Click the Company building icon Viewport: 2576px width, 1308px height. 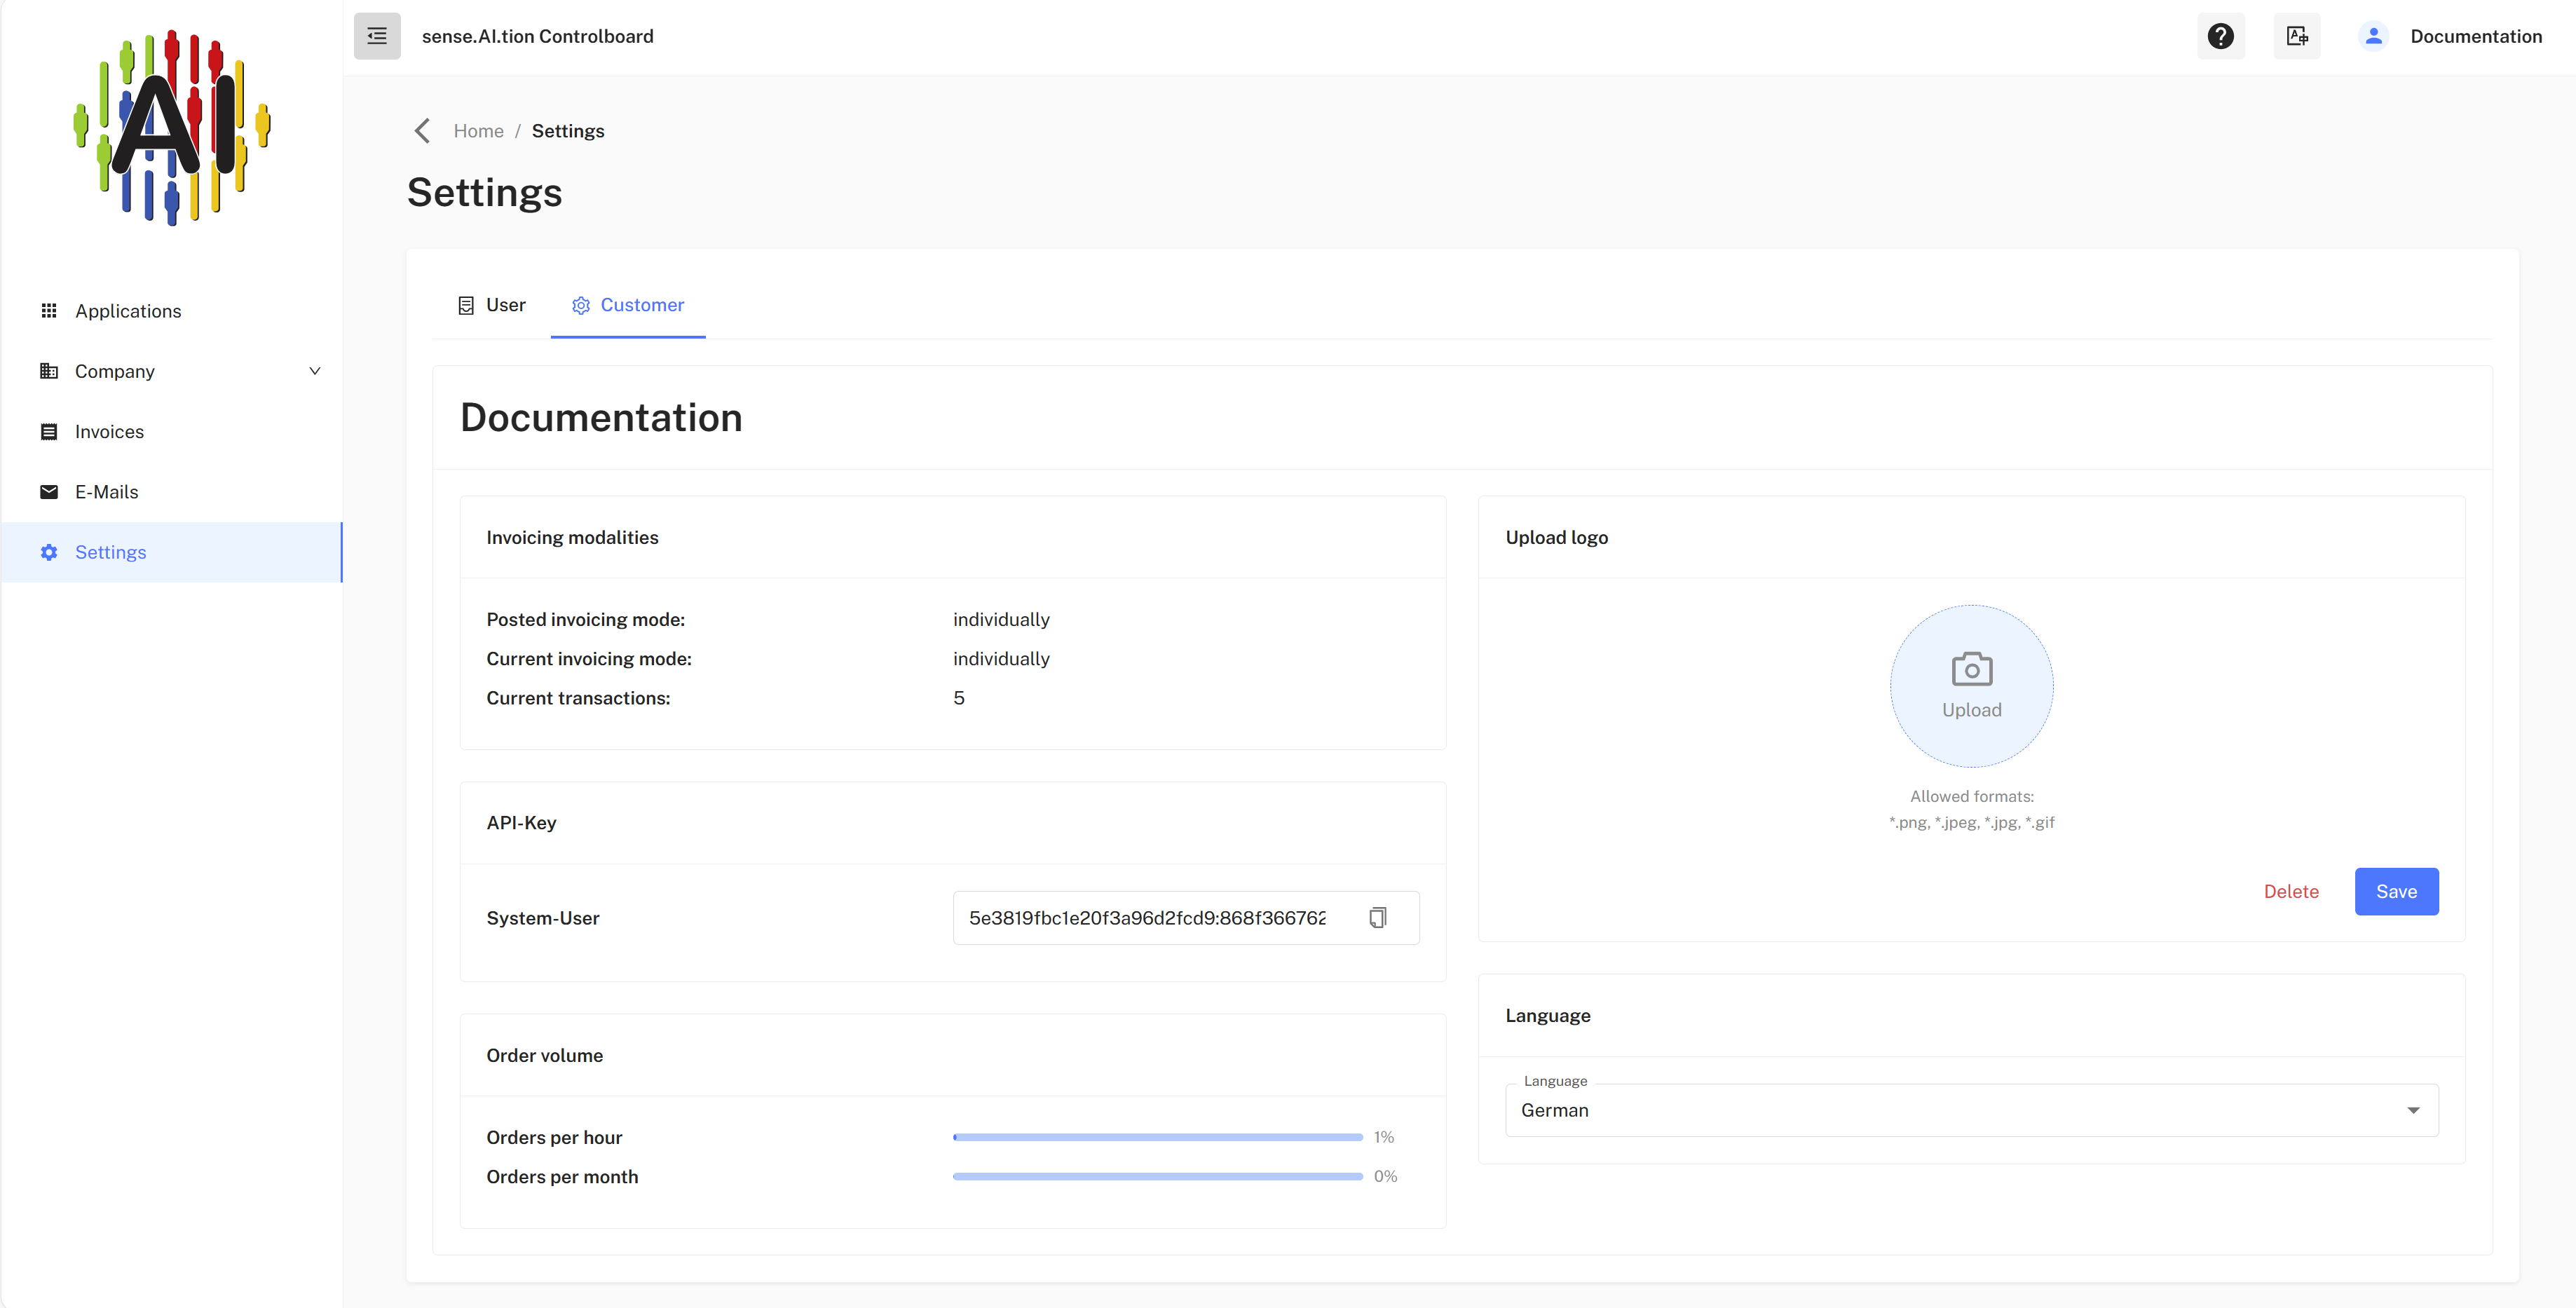(x=49, y=371)
